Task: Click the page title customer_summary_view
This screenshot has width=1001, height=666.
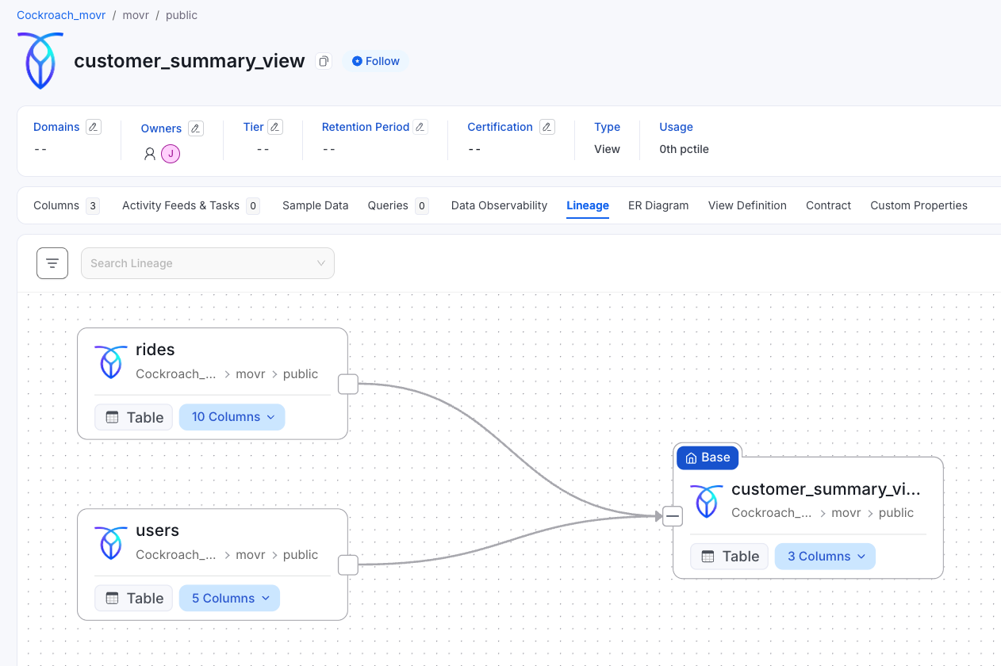Action: 190,61
